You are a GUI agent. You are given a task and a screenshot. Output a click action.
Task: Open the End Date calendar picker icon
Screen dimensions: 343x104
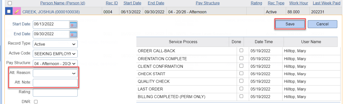click(x=73, y=34)
